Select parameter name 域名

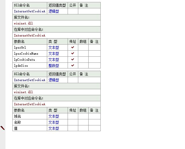18,116
